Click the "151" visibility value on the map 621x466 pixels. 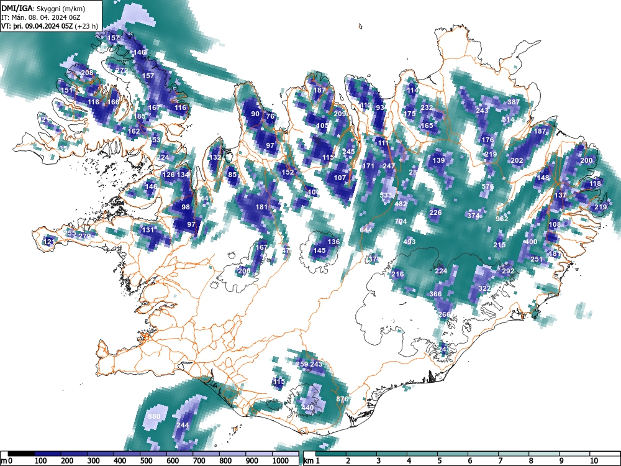pyautogui.click(x=67, y=90)
